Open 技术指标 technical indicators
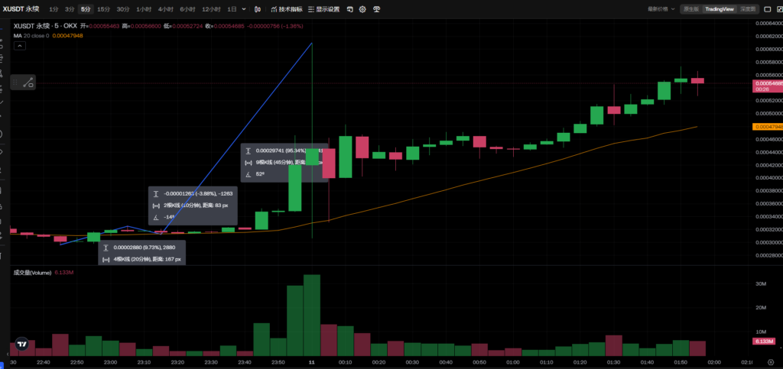Screen dimensions: 783x369 pyautogui.click(x=286, y=9)
